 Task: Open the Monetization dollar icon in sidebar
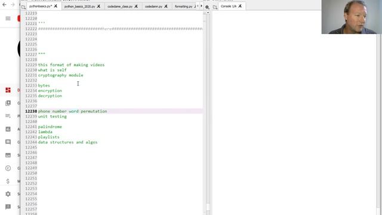tap(8, 181)
